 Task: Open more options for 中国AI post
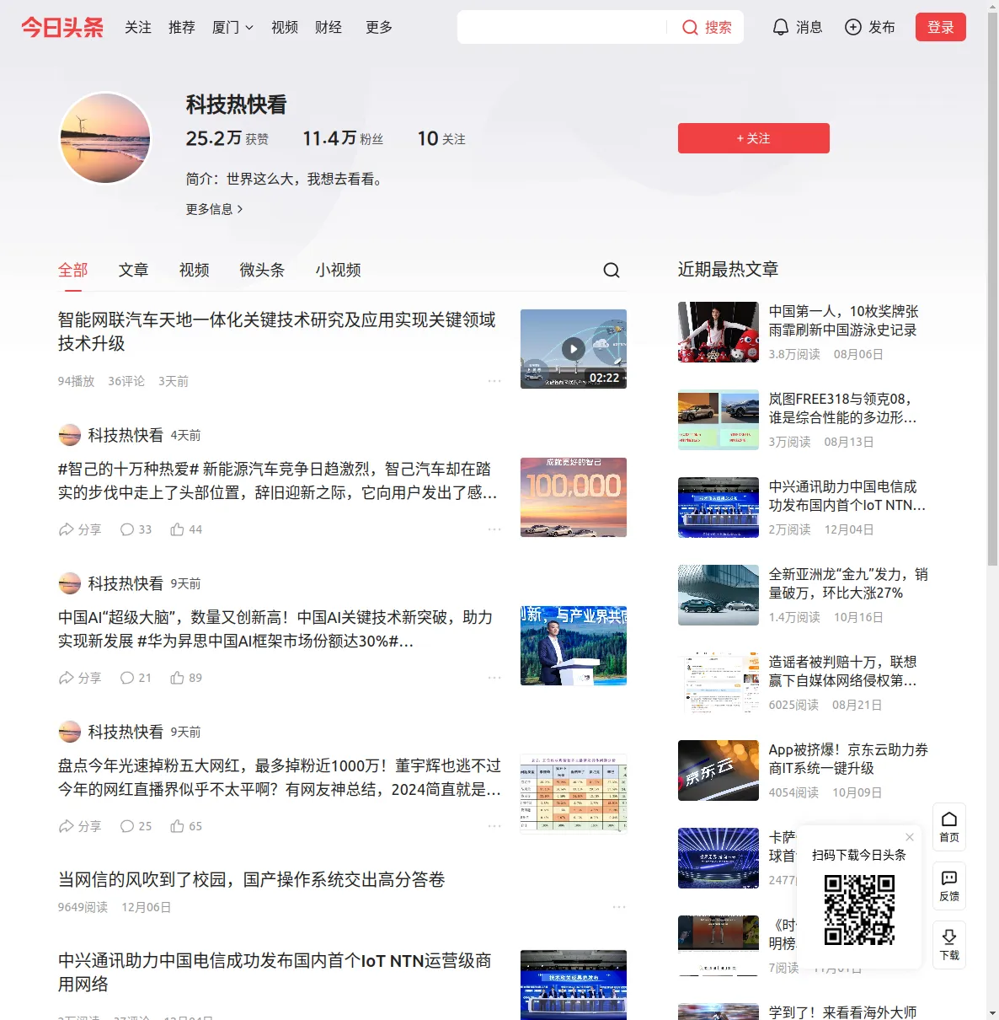pyautogui.click(x=494, y=678)
